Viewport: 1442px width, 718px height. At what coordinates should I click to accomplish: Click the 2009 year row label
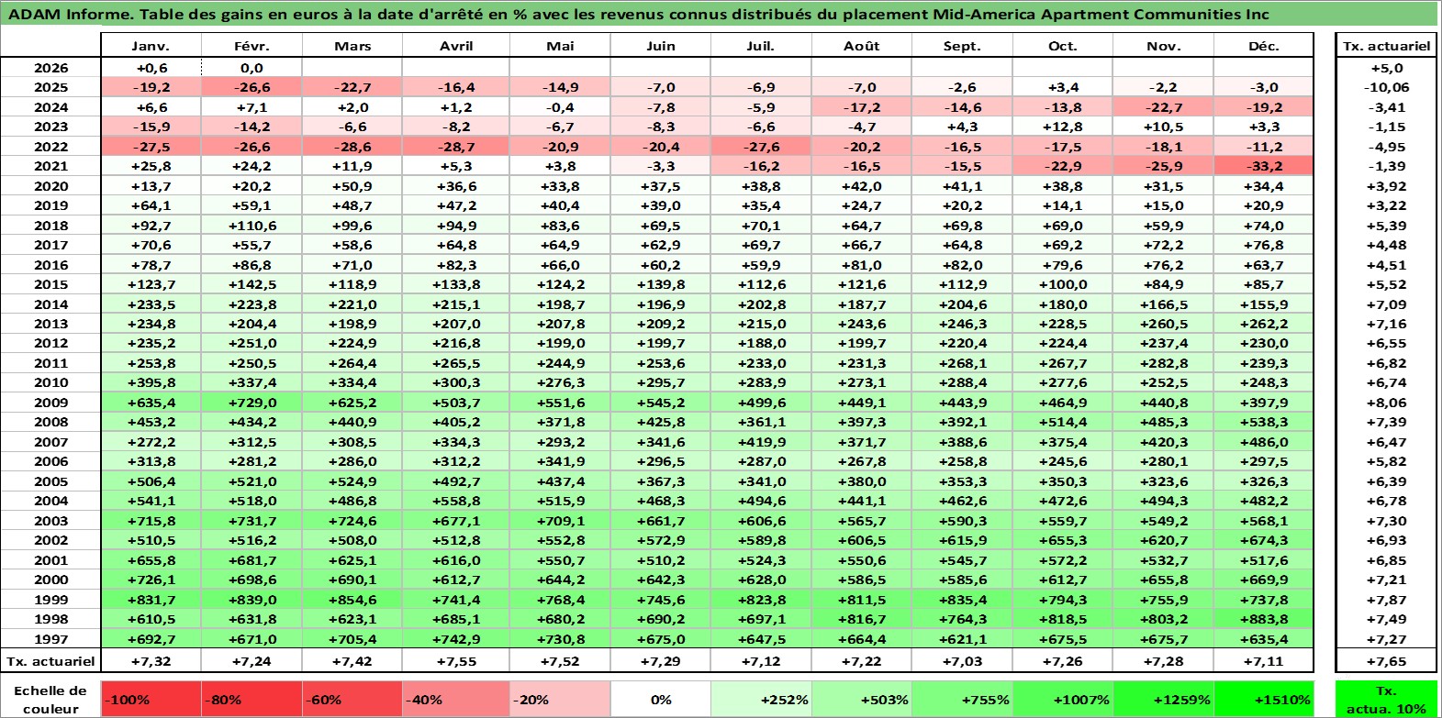point(50,403)
